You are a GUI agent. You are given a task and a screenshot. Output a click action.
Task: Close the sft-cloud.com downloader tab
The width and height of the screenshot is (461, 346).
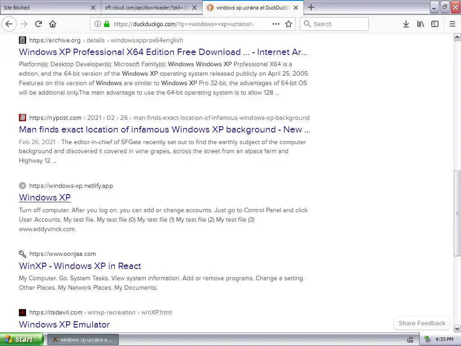(x=194, y=8)
